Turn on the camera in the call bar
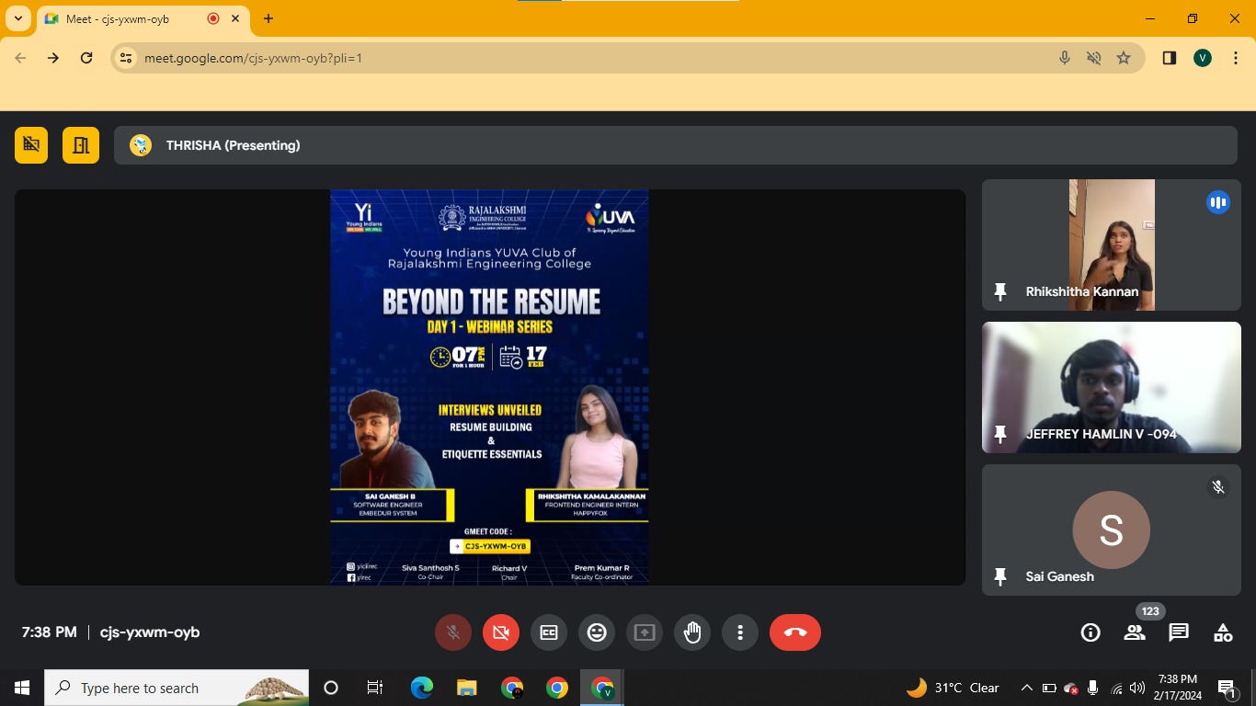The width and height of the screenshot is (1256, 706). tap(501, 632)
